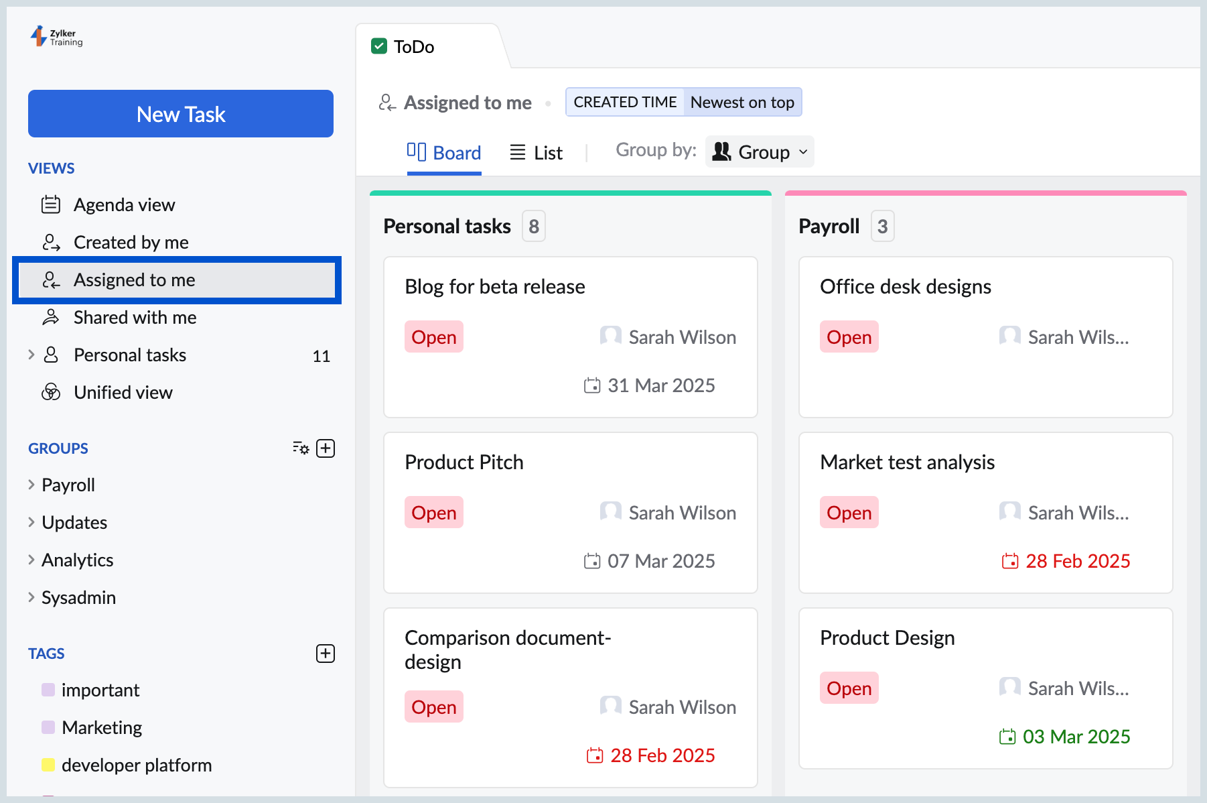
Task: Open Personal tasks in Views
Action: click(x=130, y=355)
